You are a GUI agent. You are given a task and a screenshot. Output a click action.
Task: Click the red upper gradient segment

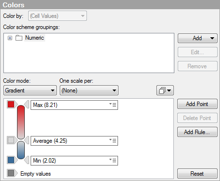click(21, 122)
